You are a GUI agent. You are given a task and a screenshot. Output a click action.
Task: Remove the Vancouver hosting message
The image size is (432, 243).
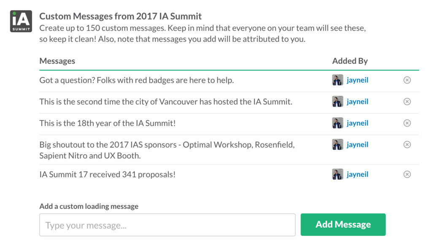407,101
